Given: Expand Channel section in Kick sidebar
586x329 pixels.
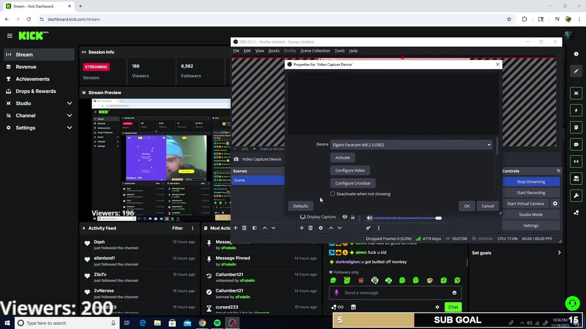Looking at the screenshot, I should tap(70, 116).
